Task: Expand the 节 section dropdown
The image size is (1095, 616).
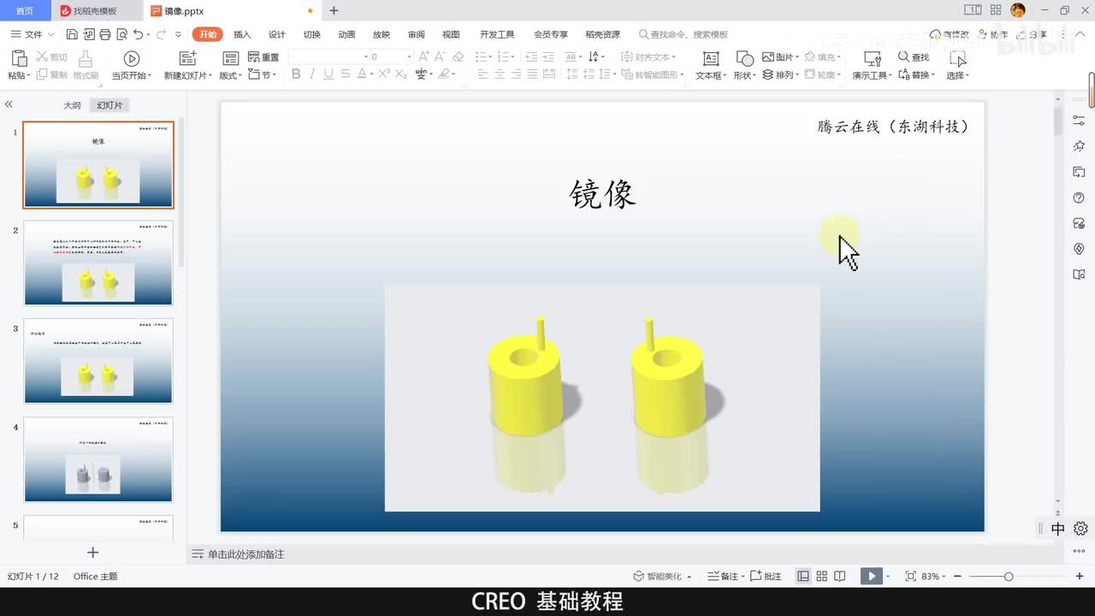Action: (263, 75)
